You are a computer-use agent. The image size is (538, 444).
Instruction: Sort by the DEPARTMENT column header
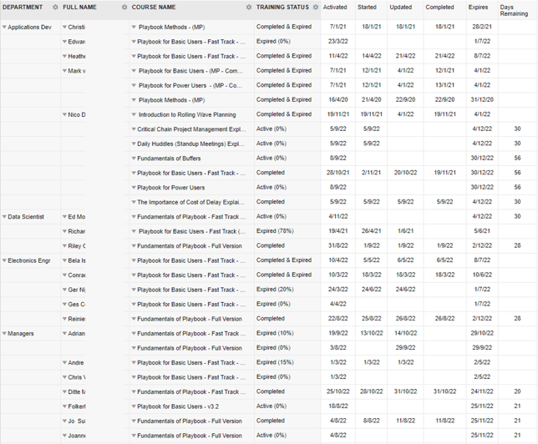[23, 8]
